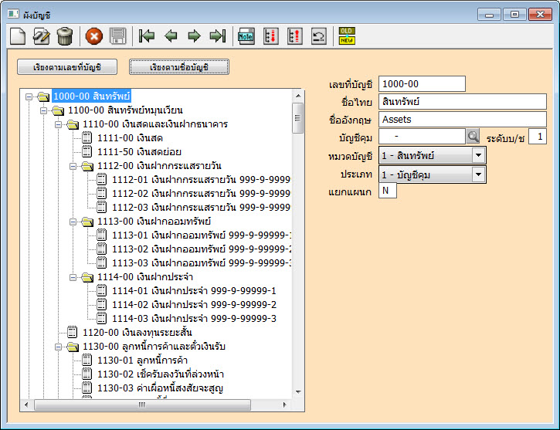The height and width of the screenshot is (430, 560).
Task: Go to first record arrow icon
Action: [147, 36]
